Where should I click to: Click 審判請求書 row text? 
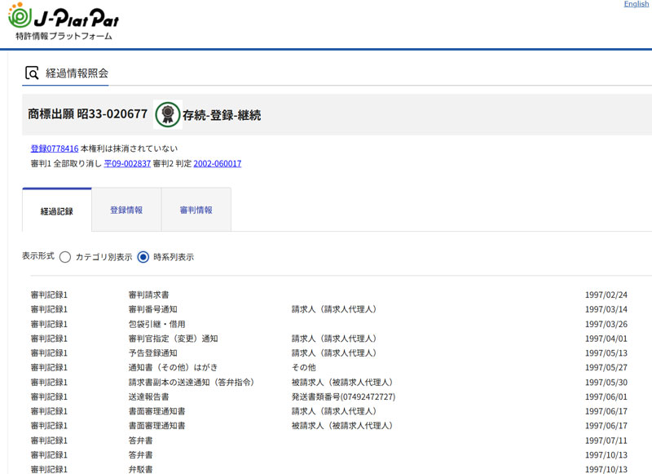coord(148,295)
